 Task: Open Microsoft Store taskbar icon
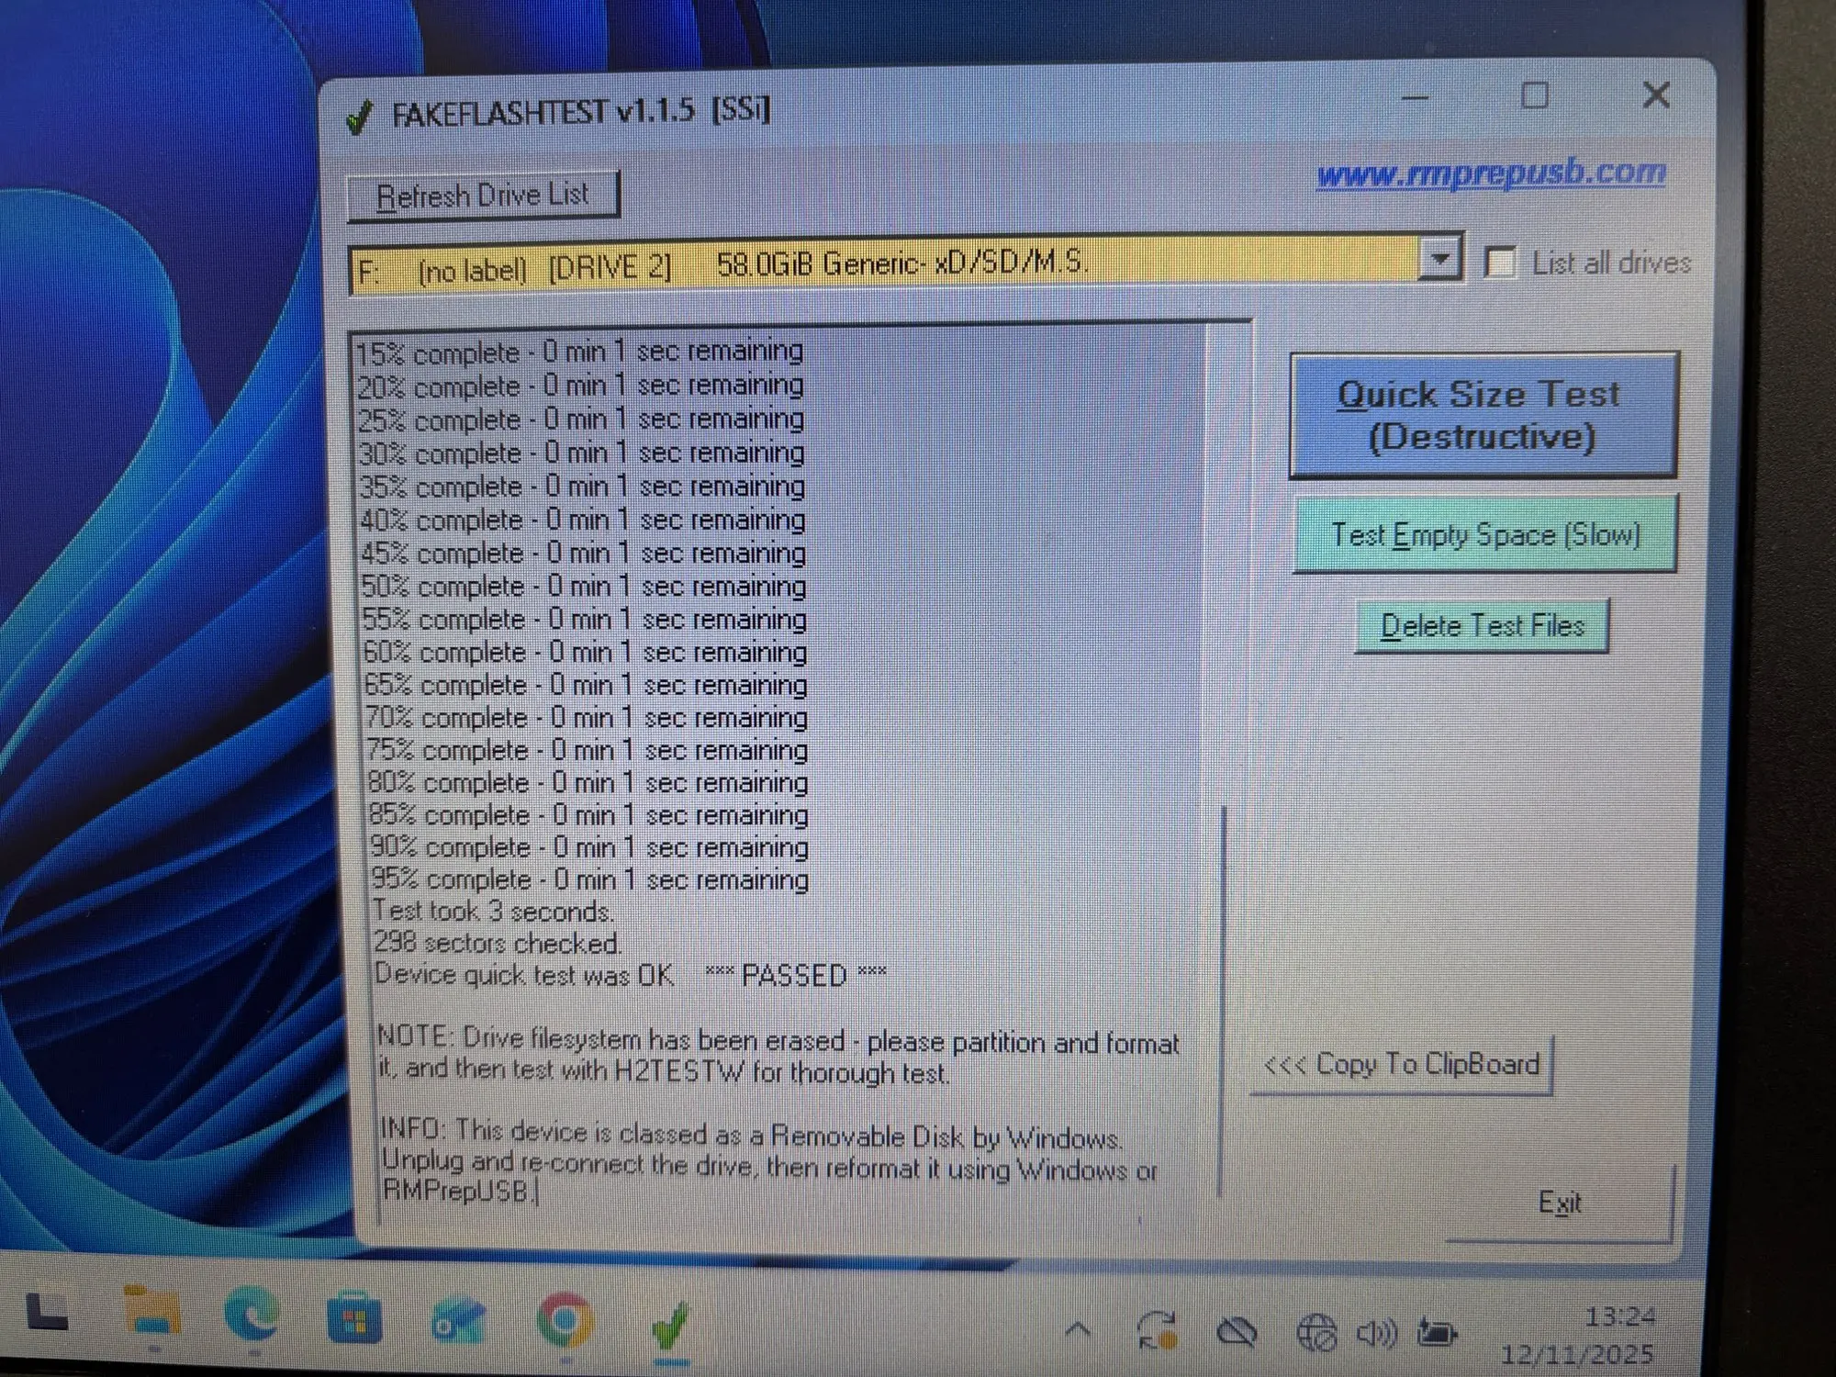click(x=354, y=1320)
